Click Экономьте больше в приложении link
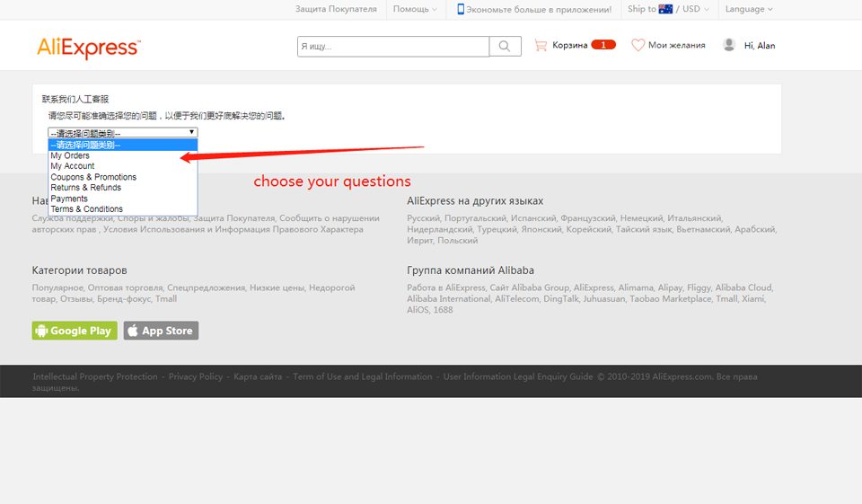Screen dimensions: 862x504 [x=539, y=9]
